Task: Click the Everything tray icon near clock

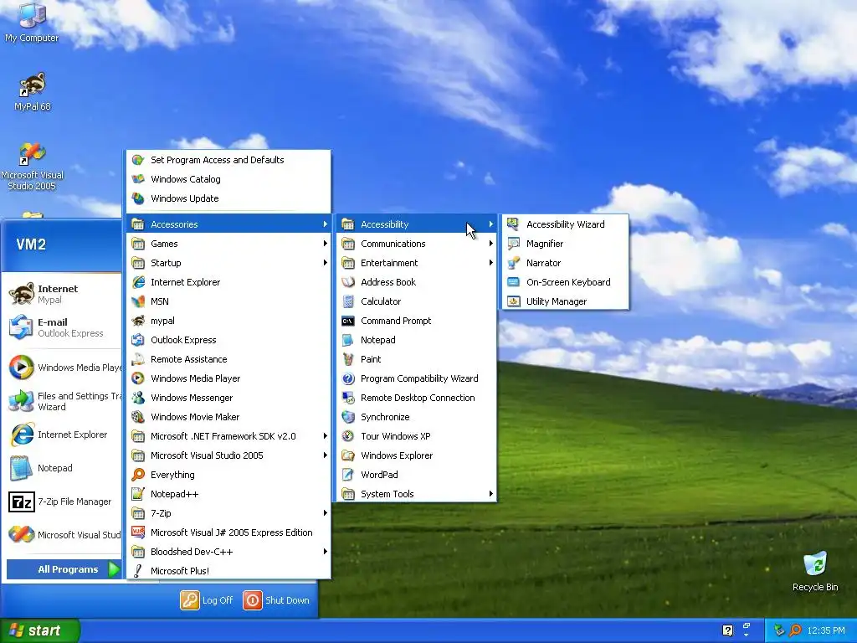Action: point(795,630)
